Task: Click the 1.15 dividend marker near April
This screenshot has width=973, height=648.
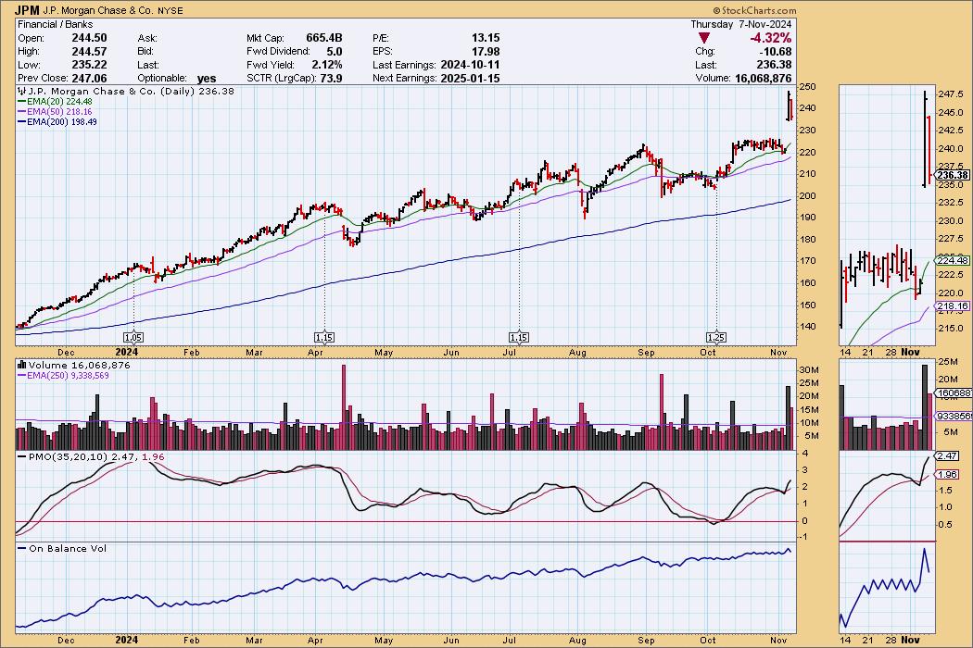Action: pos(324,337)
